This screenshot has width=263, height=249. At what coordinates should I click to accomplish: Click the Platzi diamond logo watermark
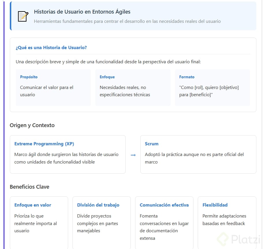point(223,239)
